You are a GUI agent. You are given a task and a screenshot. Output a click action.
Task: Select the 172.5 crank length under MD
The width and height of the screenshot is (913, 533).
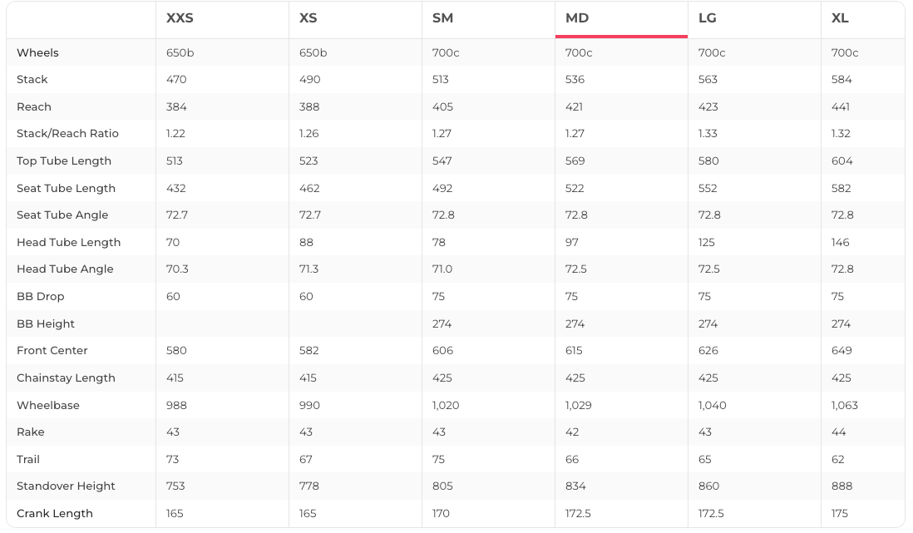(x=578, y=513)
